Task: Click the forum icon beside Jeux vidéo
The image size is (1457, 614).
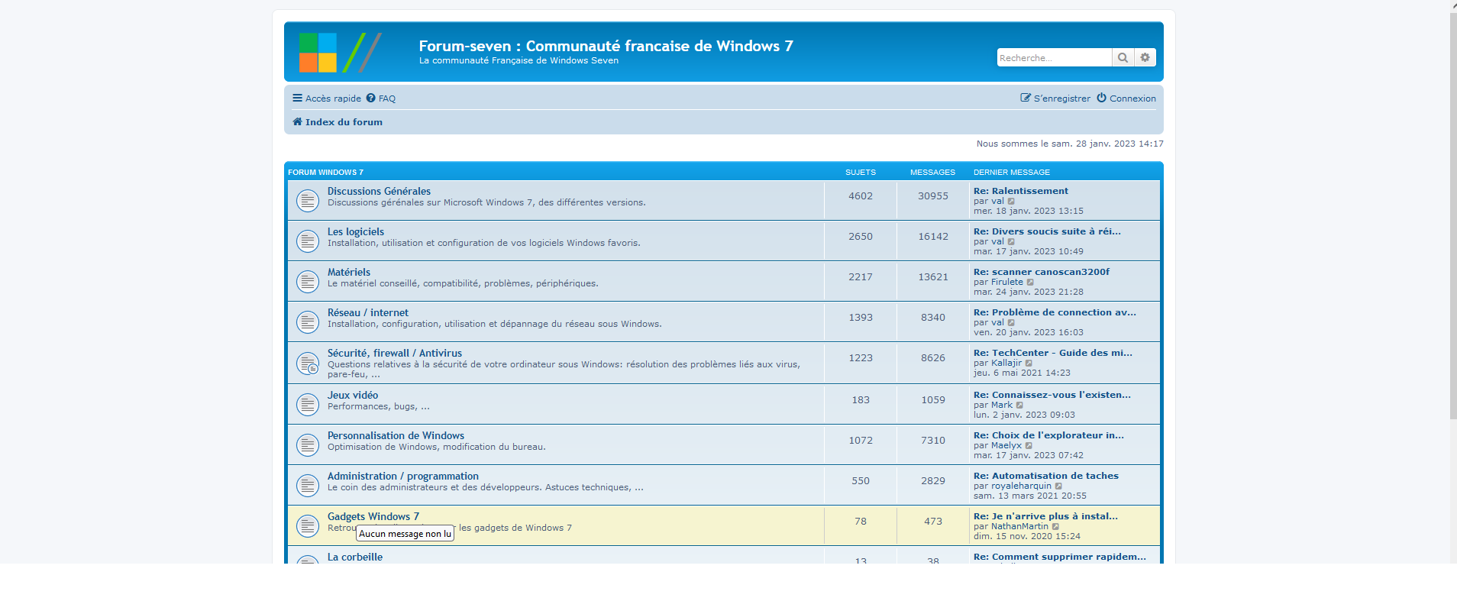Action: [x=308, y=405]
